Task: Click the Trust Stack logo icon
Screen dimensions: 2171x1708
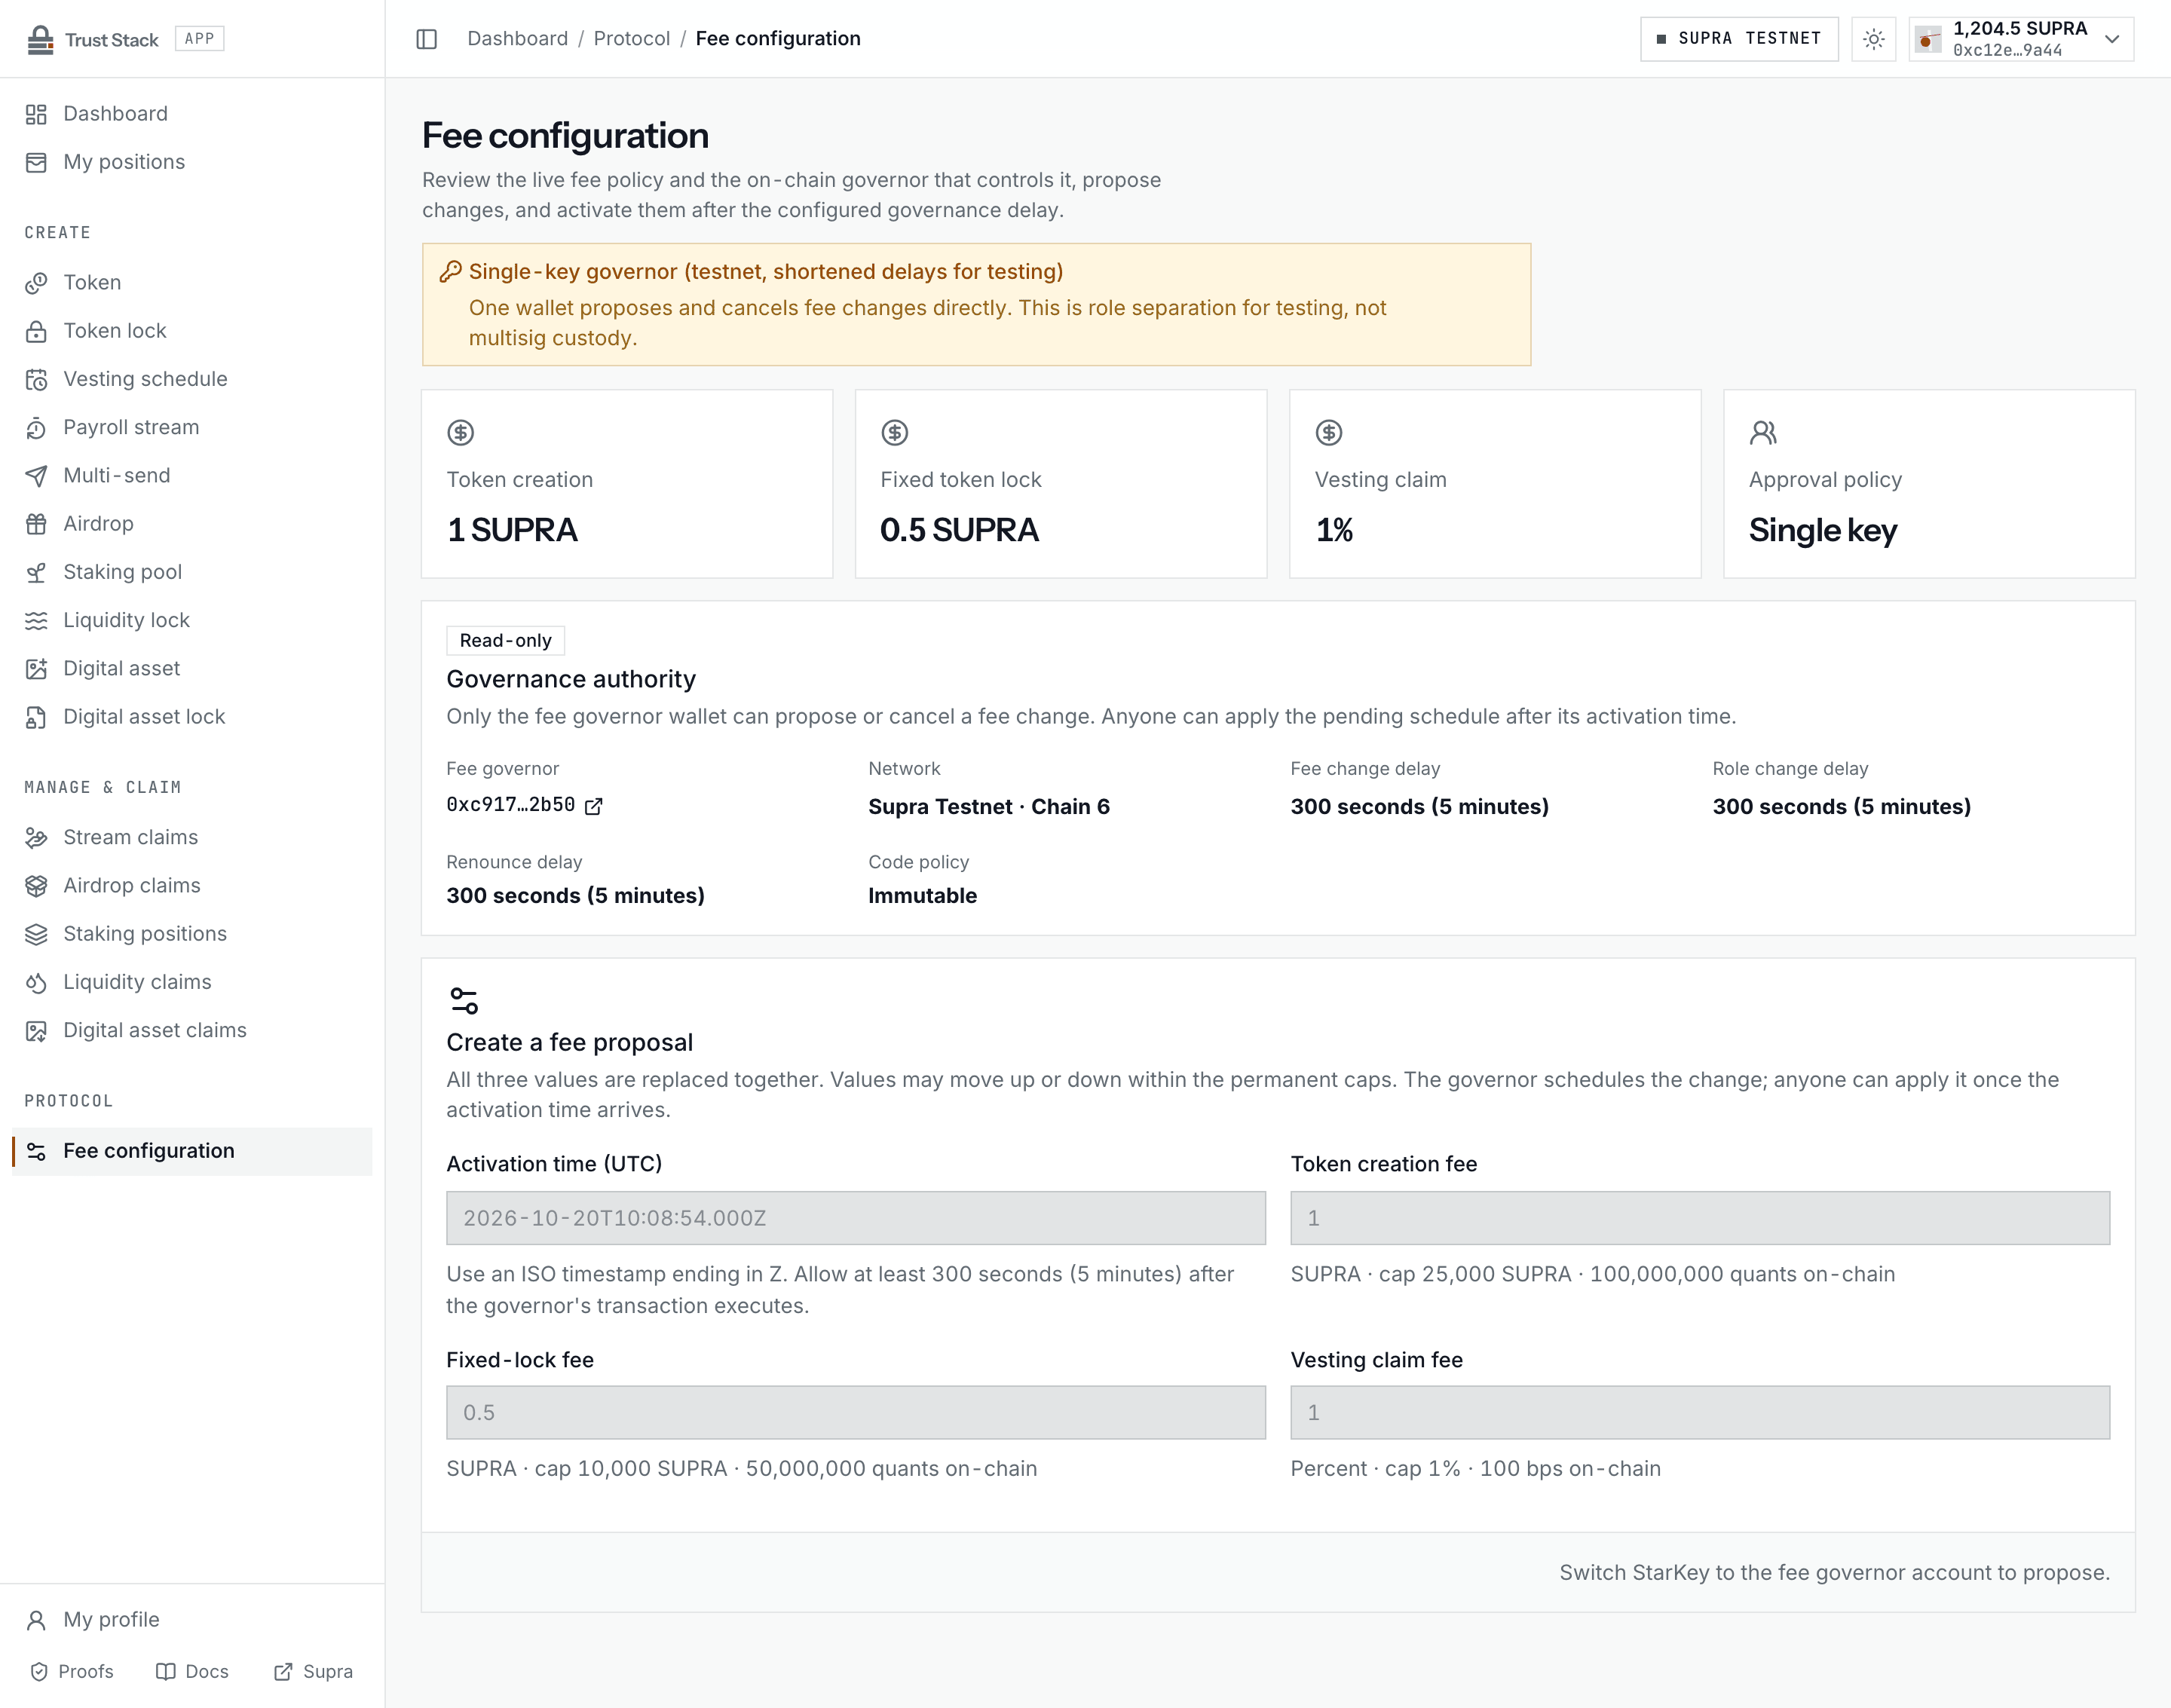Action: click(40, 39)
